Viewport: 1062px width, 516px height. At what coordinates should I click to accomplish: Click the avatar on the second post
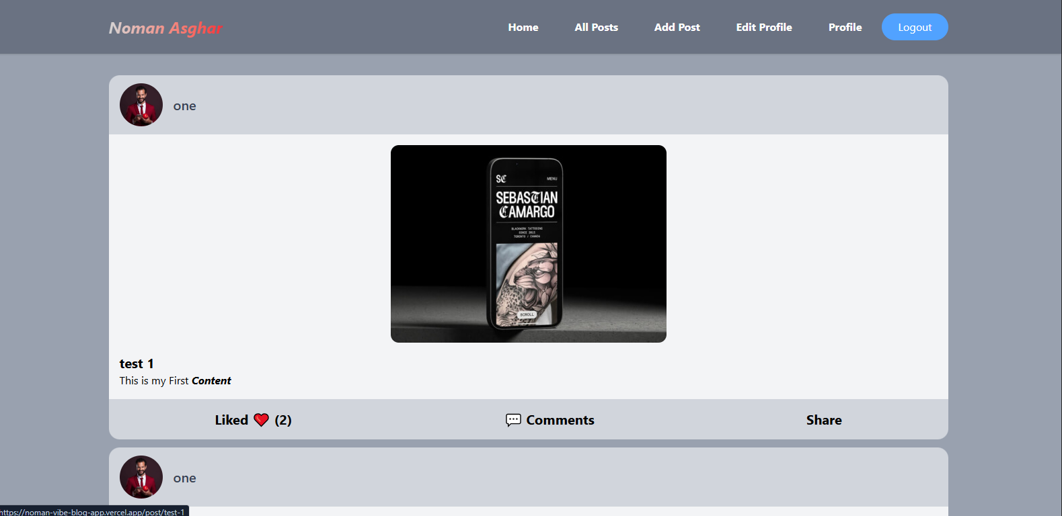pyautogui.click(x=141, y=477)
